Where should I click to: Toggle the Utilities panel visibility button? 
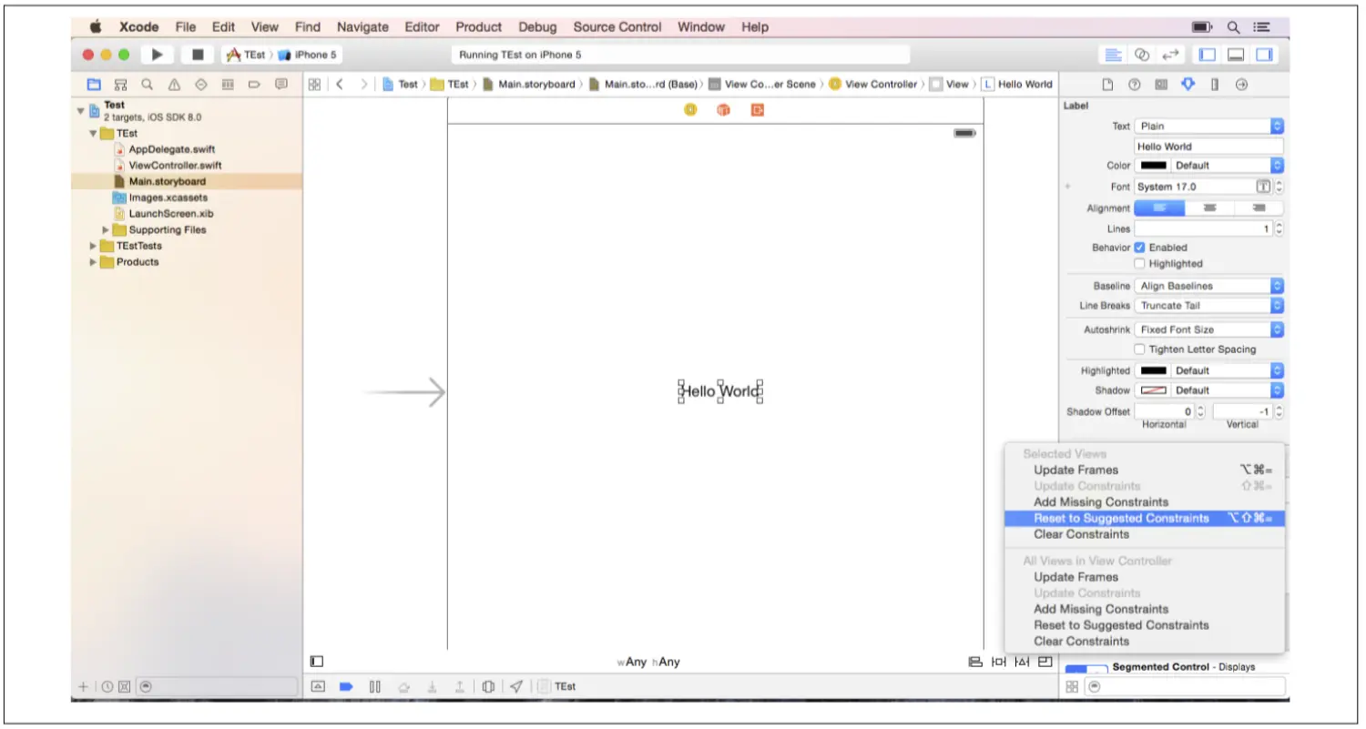pos(1265,55)
